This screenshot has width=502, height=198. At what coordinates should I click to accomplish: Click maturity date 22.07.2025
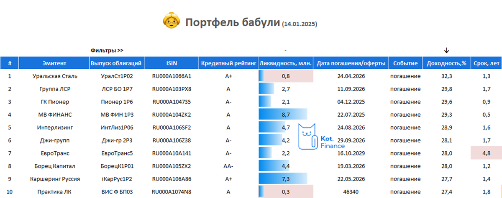point(351,115)
